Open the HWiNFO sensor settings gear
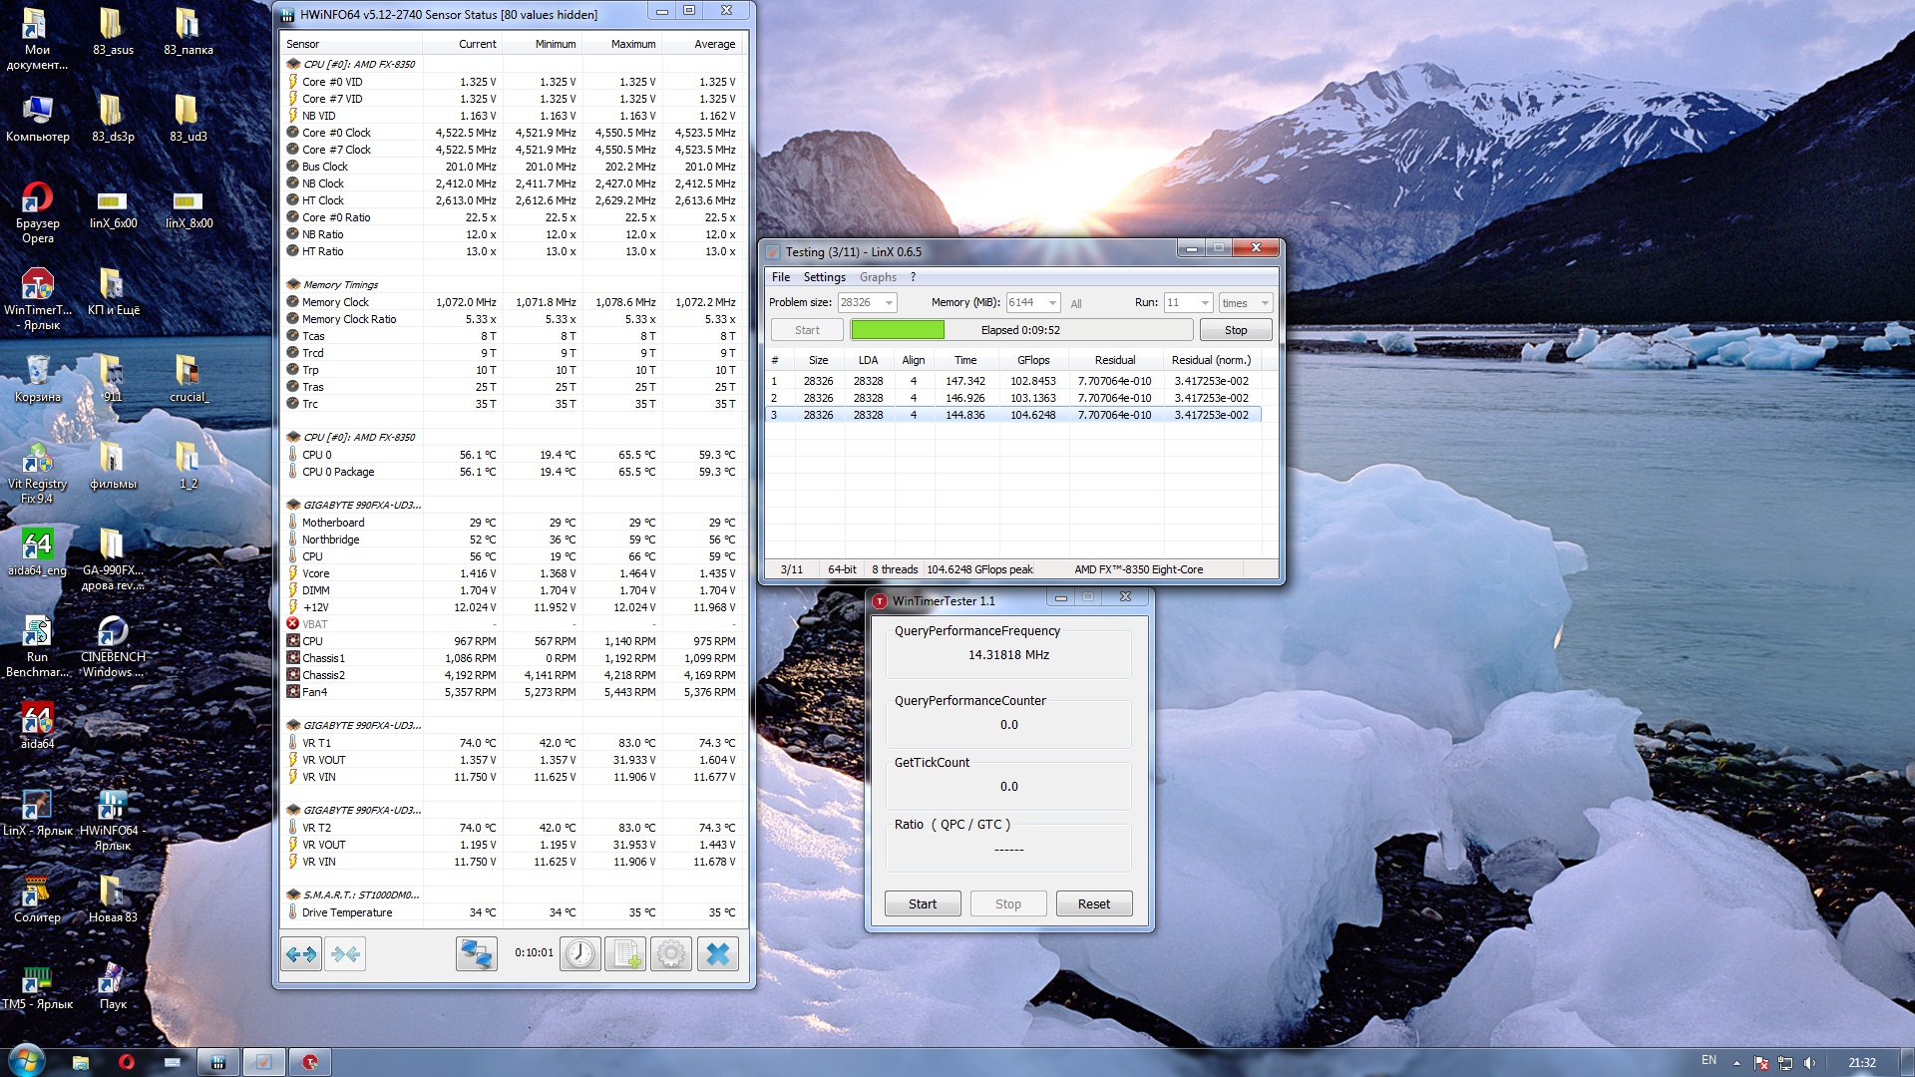This screenshot has height=1077, width=1915. 671,954
